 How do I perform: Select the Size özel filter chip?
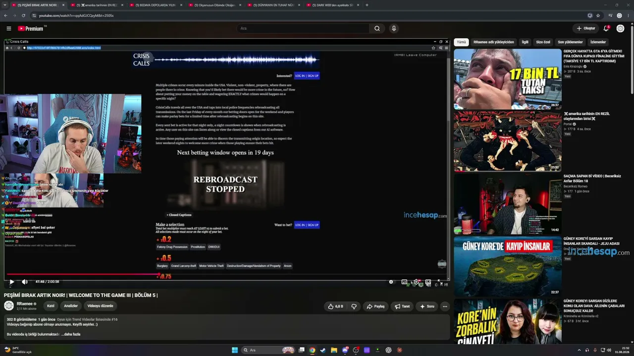tap(543, 42)
